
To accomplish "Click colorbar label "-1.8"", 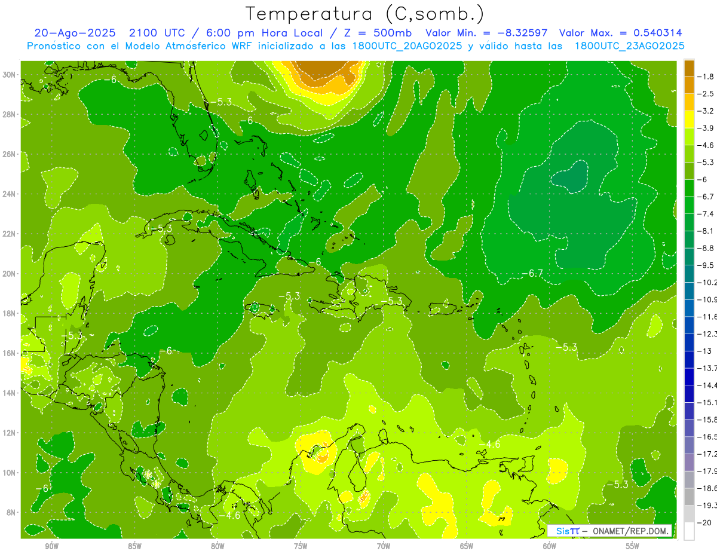I will coord(707,76).
